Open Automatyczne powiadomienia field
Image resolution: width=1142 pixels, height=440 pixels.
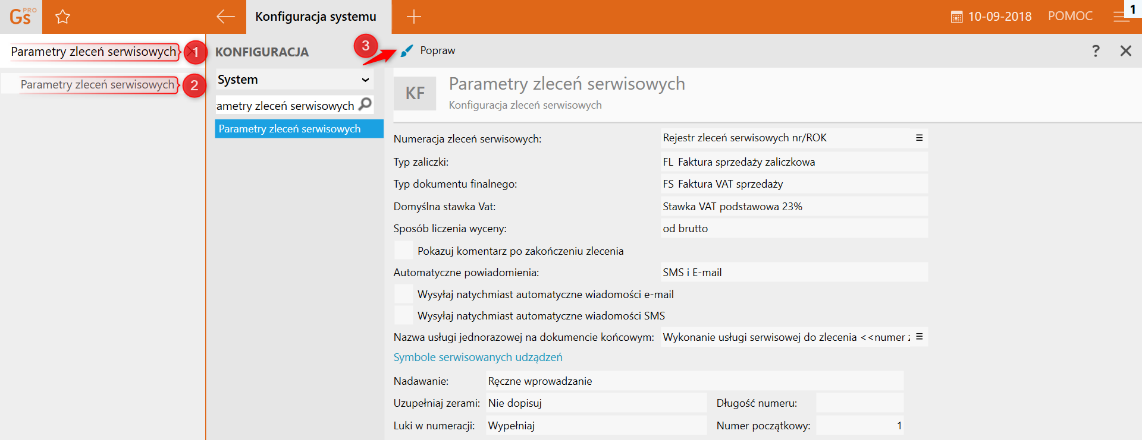[794, 273]
